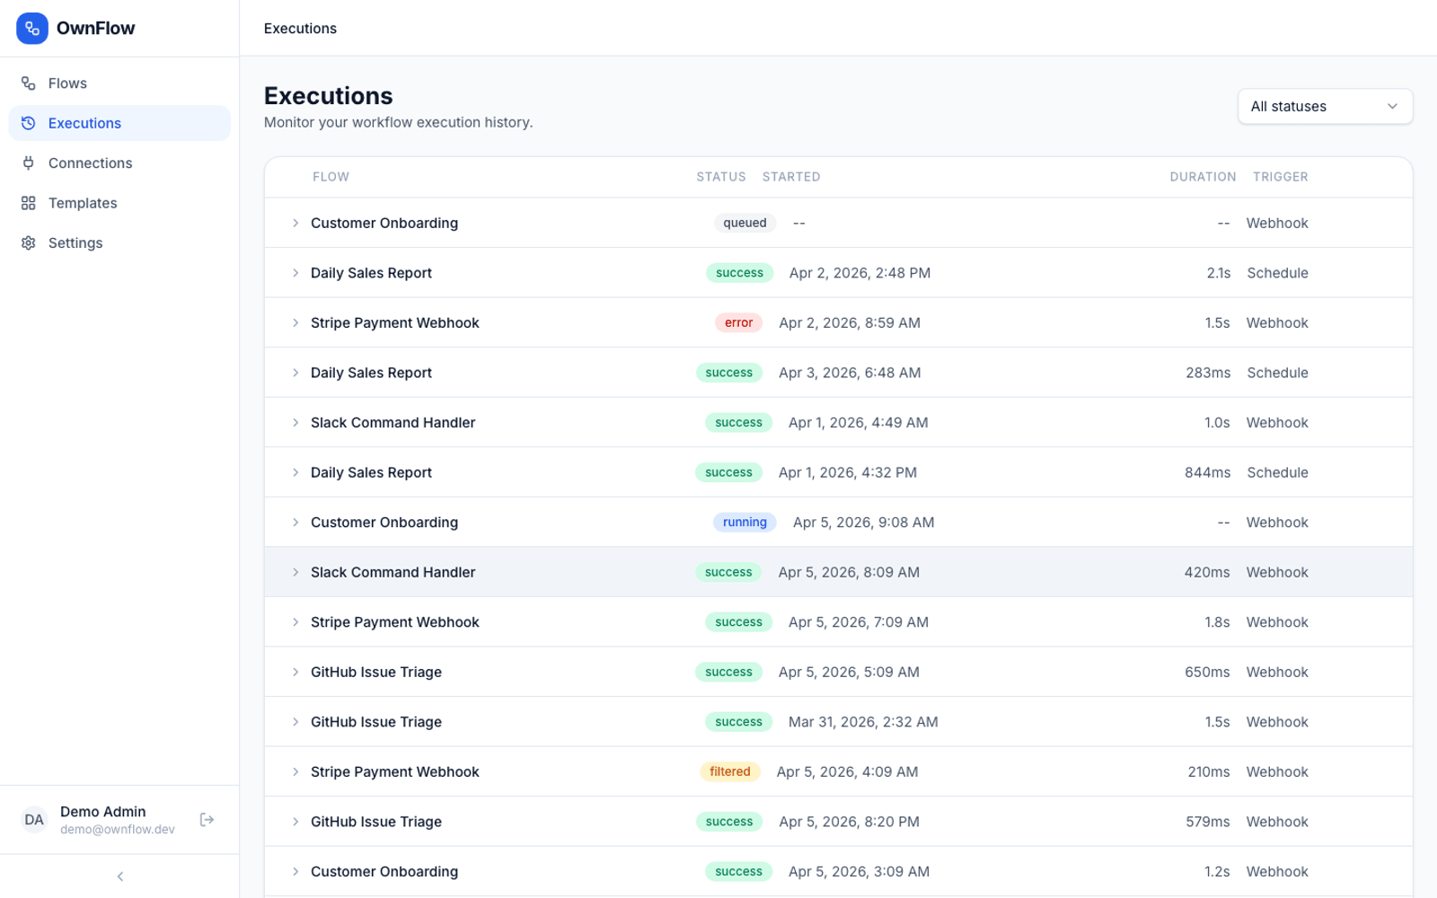This screenshot has width=1437, height=898.
Task: Expand the Daily Sales Report 6:48 AM row
Action: coord(295,373)
